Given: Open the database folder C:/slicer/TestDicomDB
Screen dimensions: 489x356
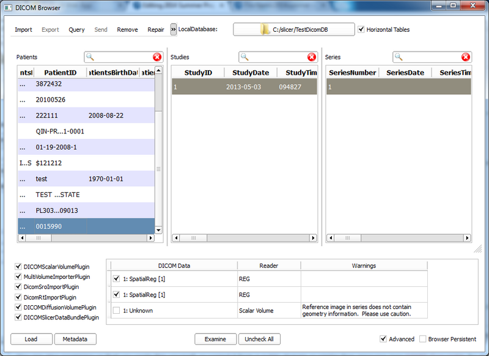Looking at the screenshot, I should (x=293, y=29).
